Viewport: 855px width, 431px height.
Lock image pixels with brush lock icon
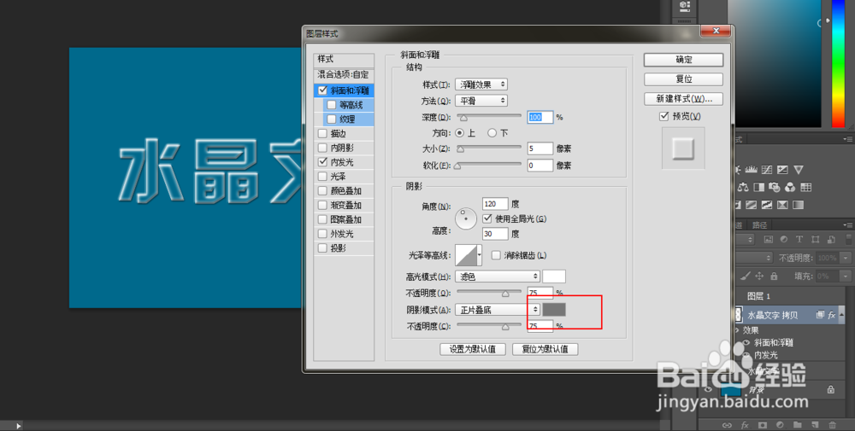click(x=746, y=276)
